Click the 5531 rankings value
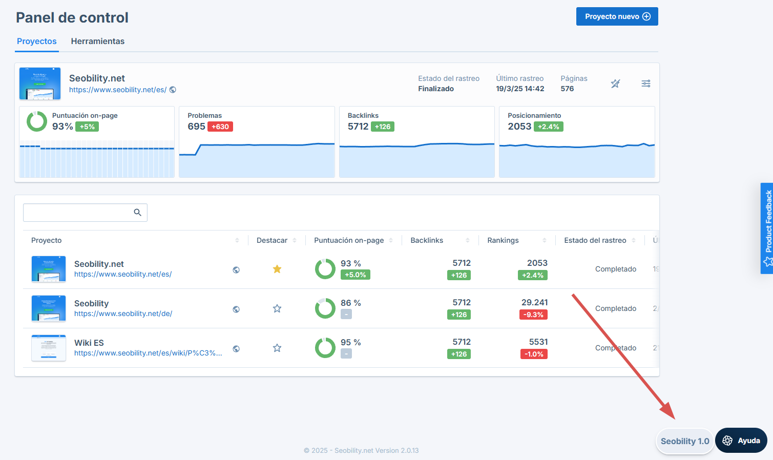Image resolution: width=773 pixels, height=460 pixels. coord(538,342)
